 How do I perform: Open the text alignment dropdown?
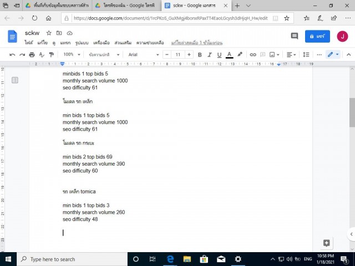291,54
